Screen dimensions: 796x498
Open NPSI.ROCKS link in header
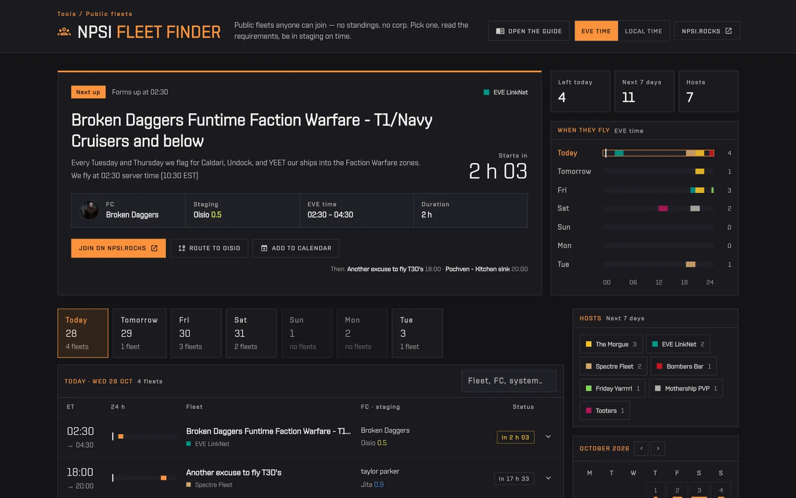[x=707, y=31]
